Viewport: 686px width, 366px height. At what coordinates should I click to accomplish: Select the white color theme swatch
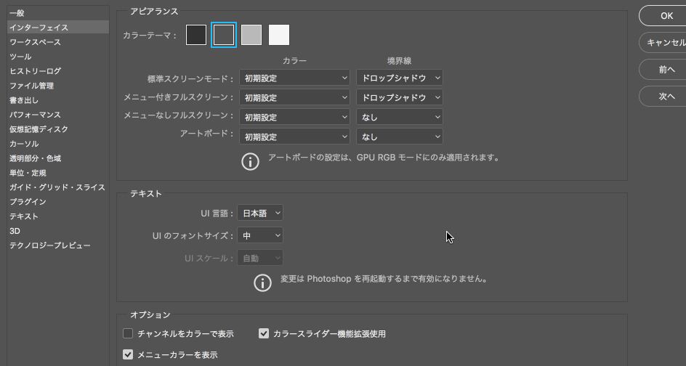click(x=279, y=35)
